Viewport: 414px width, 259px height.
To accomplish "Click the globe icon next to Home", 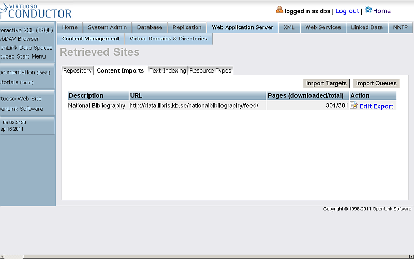I will (x=368, y=10).
